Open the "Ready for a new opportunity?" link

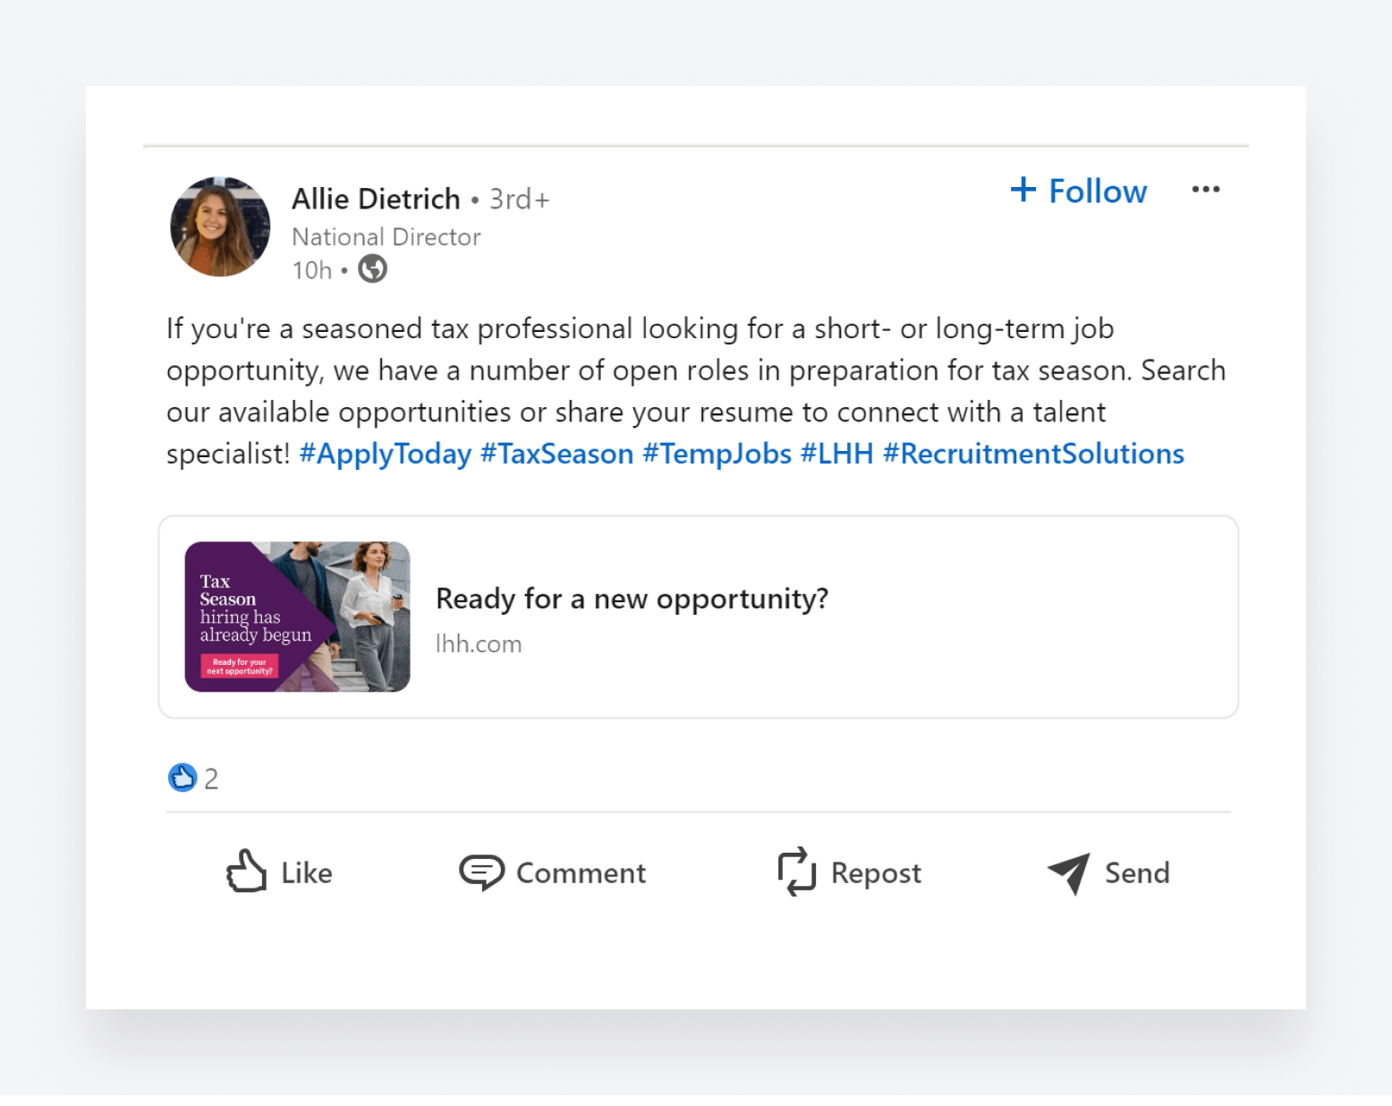tap(632, 599)
